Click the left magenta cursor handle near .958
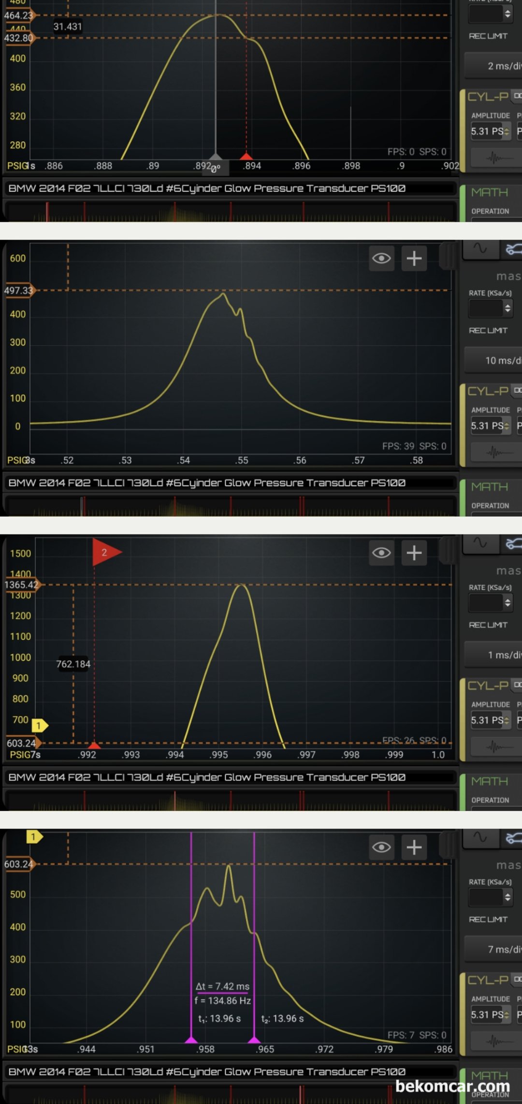This screenshot has width=522, height=1104. (x=191, y=1040)
